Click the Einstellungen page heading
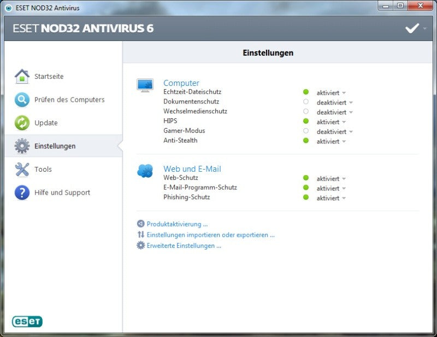 (x=268, y=53)
